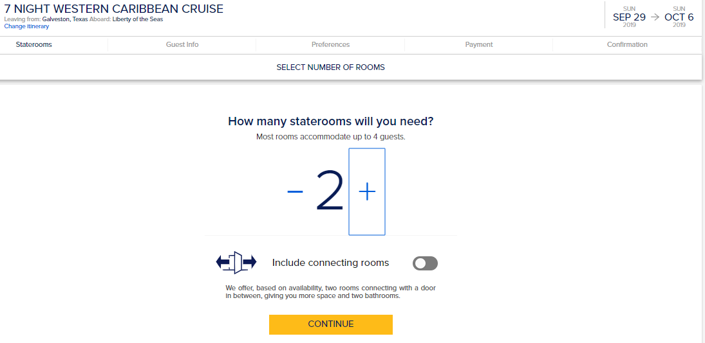This screenshot has width=705, height=343.
Task: Click the OCT 6 return date
Action: (679, 17)
